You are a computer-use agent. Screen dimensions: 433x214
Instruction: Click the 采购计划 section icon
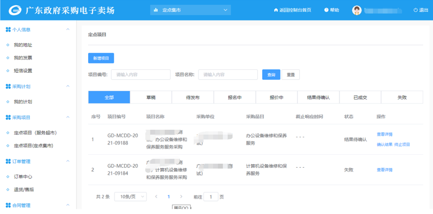8,86
